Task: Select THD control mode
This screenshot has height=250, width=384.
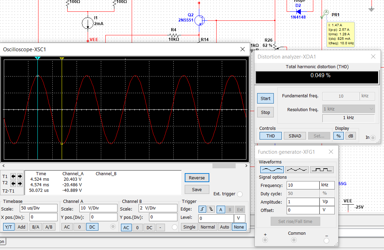Action: coord(270,136)
